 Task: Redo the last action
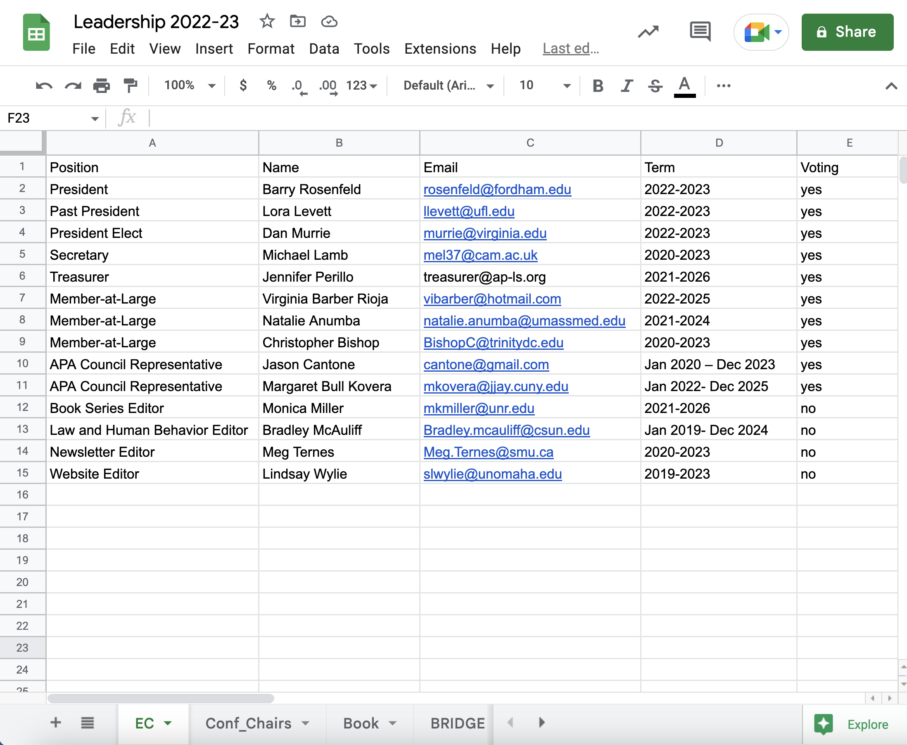[72, 85]
